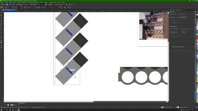198x111 pixels.
Task: Click the Import icon in standard toolbar
Action: tap(32, 5)
